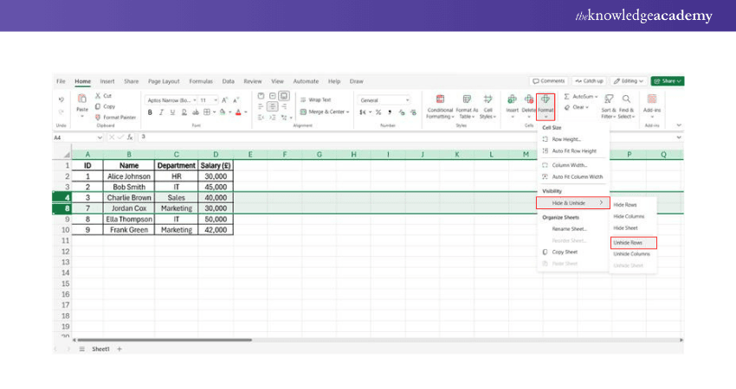Toggle Bold formatting
The height and width of the screenshot is (389, 736).
[150, 112]
